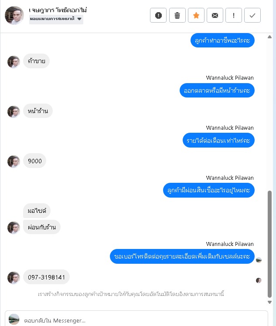Image resolution: width=276 pixels, height=326 pixels.
Task: Click the last Wannaluck Pilawan sender name
Action: tap(230, 244)
